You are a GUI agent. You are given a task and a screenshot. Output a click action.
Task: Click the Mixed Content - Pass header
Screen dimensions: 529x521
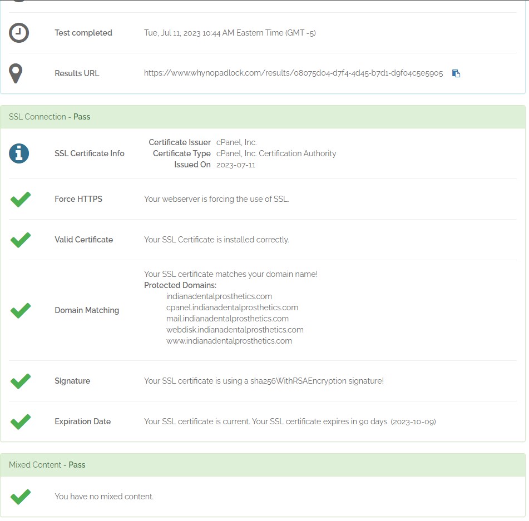47,465
